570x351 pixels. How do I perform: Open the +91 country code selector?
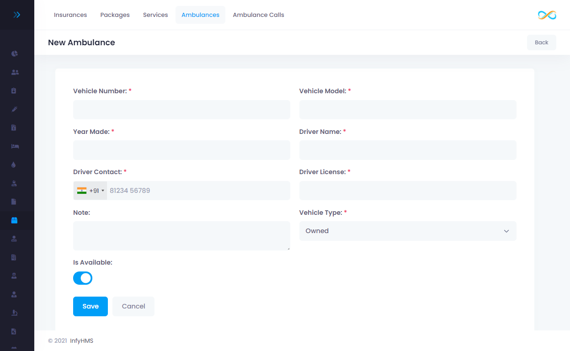point(91,191)
